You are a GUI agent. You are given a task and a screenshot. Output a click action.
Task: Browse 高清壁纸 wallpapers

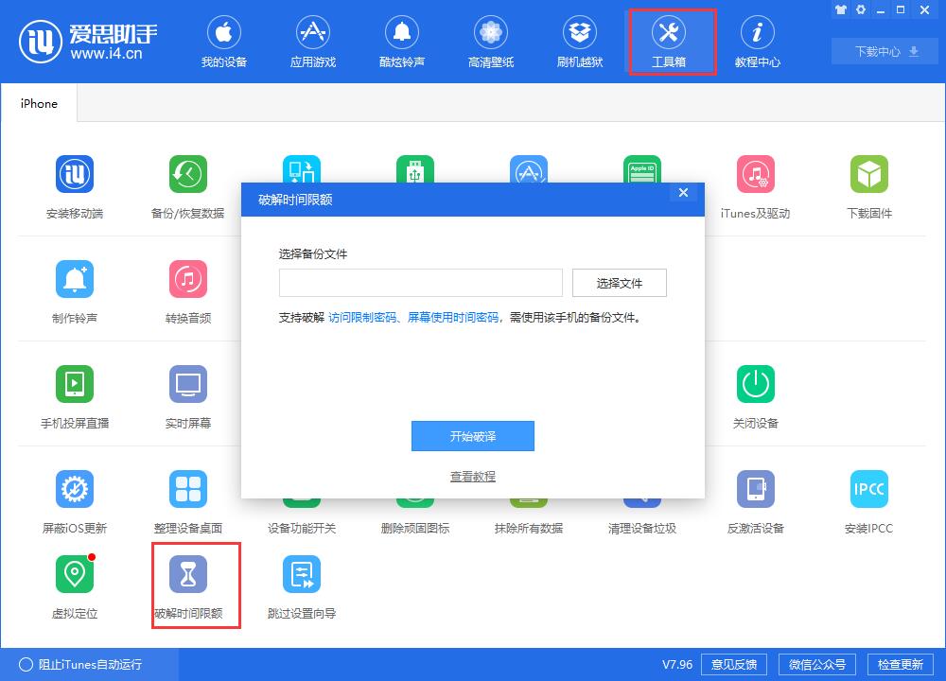[490, 41]
